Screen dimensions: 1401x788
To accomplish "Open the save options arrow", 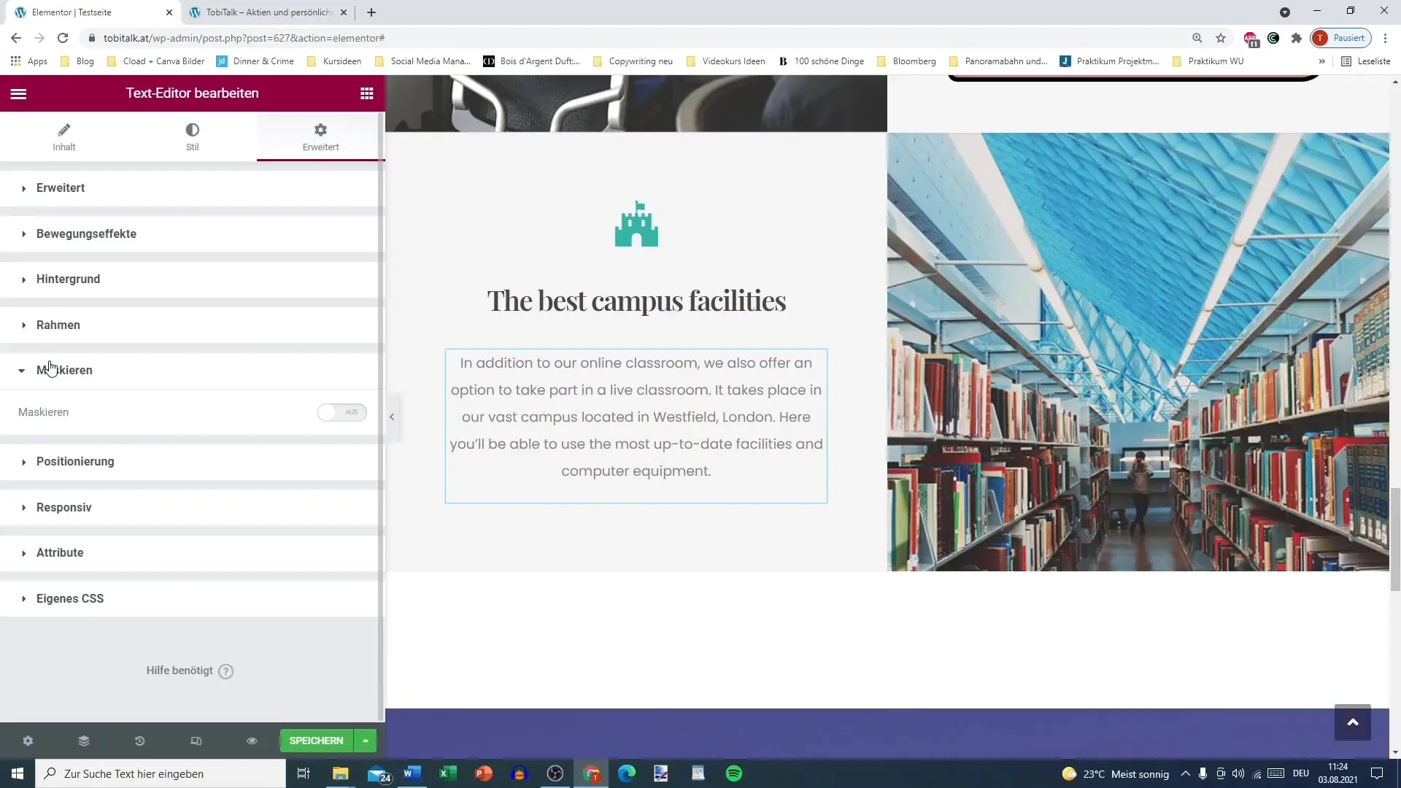I will [x=366, y=741].
